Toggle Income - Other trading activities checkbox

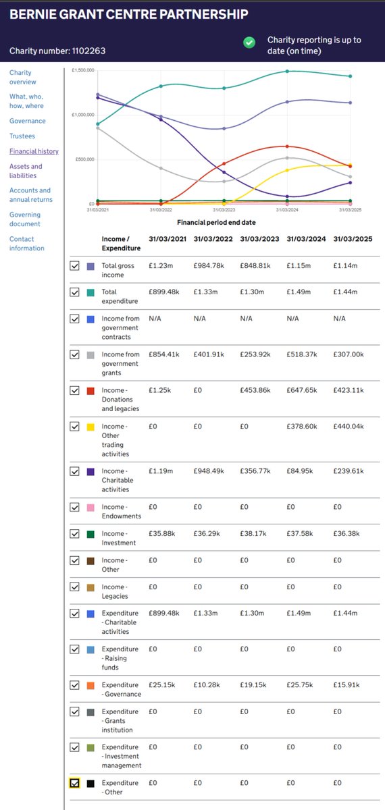click(75, 427)
